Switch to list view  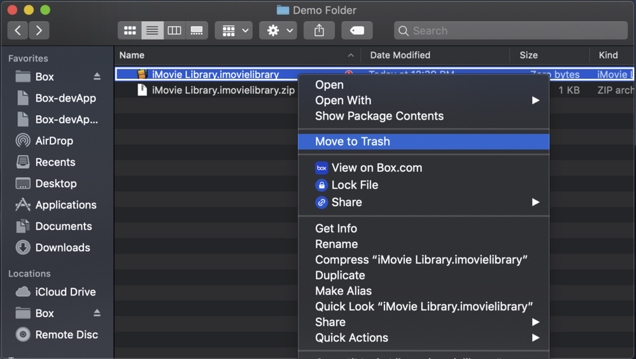153,30
